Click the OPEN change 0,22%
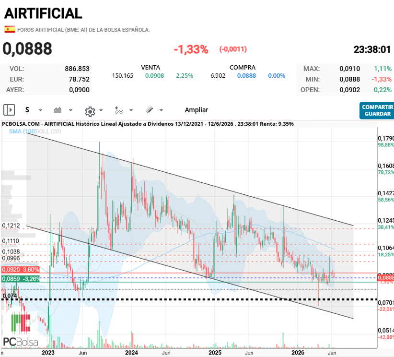The height and width of the screenshot is (357, 394). [x=382, y=90]
